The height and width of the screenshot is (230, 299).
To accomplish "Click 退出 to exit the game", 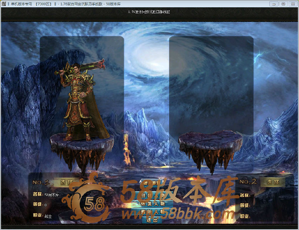I will coord(152,220).
